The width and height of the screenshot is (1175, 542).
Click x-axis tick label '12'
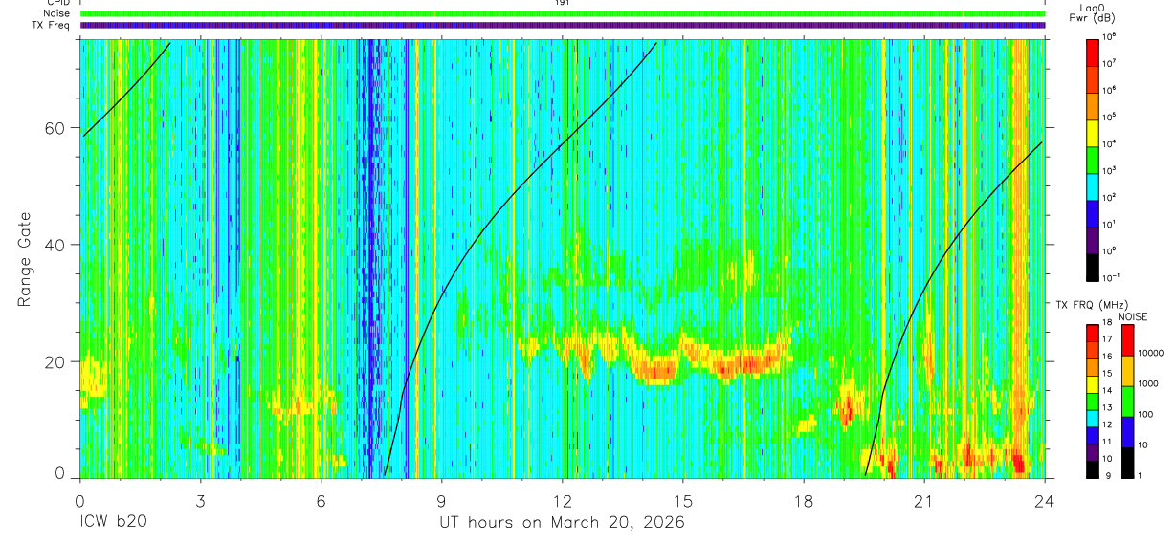563,501
